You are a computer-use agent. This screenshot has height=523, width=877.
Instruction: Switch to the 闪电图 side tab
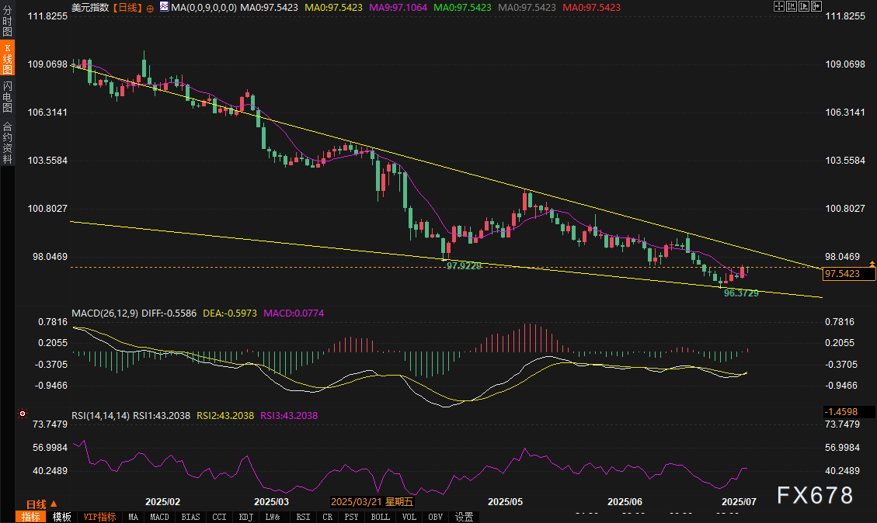coord(7,96)
